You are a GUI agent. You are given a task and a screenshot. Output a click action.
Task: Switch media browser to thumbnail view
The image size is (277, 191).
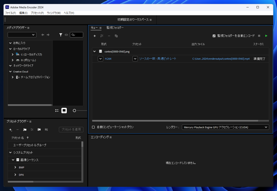pyautogui.click(x=64, y=111)
